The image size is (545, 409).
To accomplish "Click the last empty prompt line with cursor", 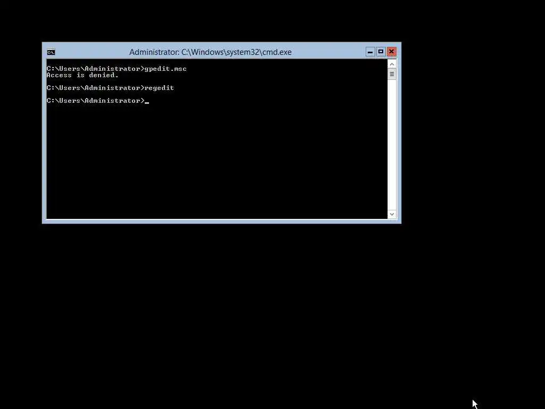I will tap(98, 101).
